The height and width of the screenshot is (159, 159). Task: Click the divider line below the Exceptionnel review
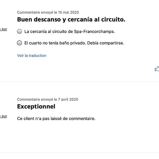click(79, 153)
